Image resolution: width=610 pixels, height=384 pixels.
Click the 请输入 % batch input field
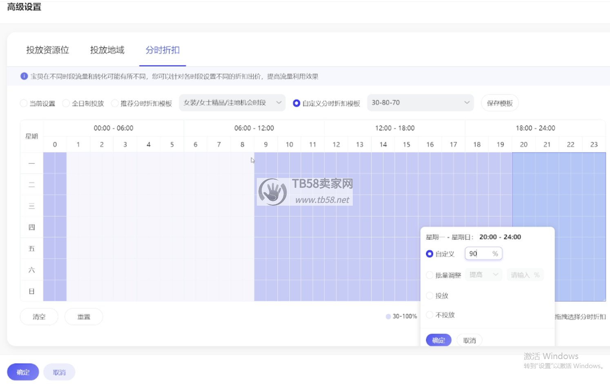[525, 275]
